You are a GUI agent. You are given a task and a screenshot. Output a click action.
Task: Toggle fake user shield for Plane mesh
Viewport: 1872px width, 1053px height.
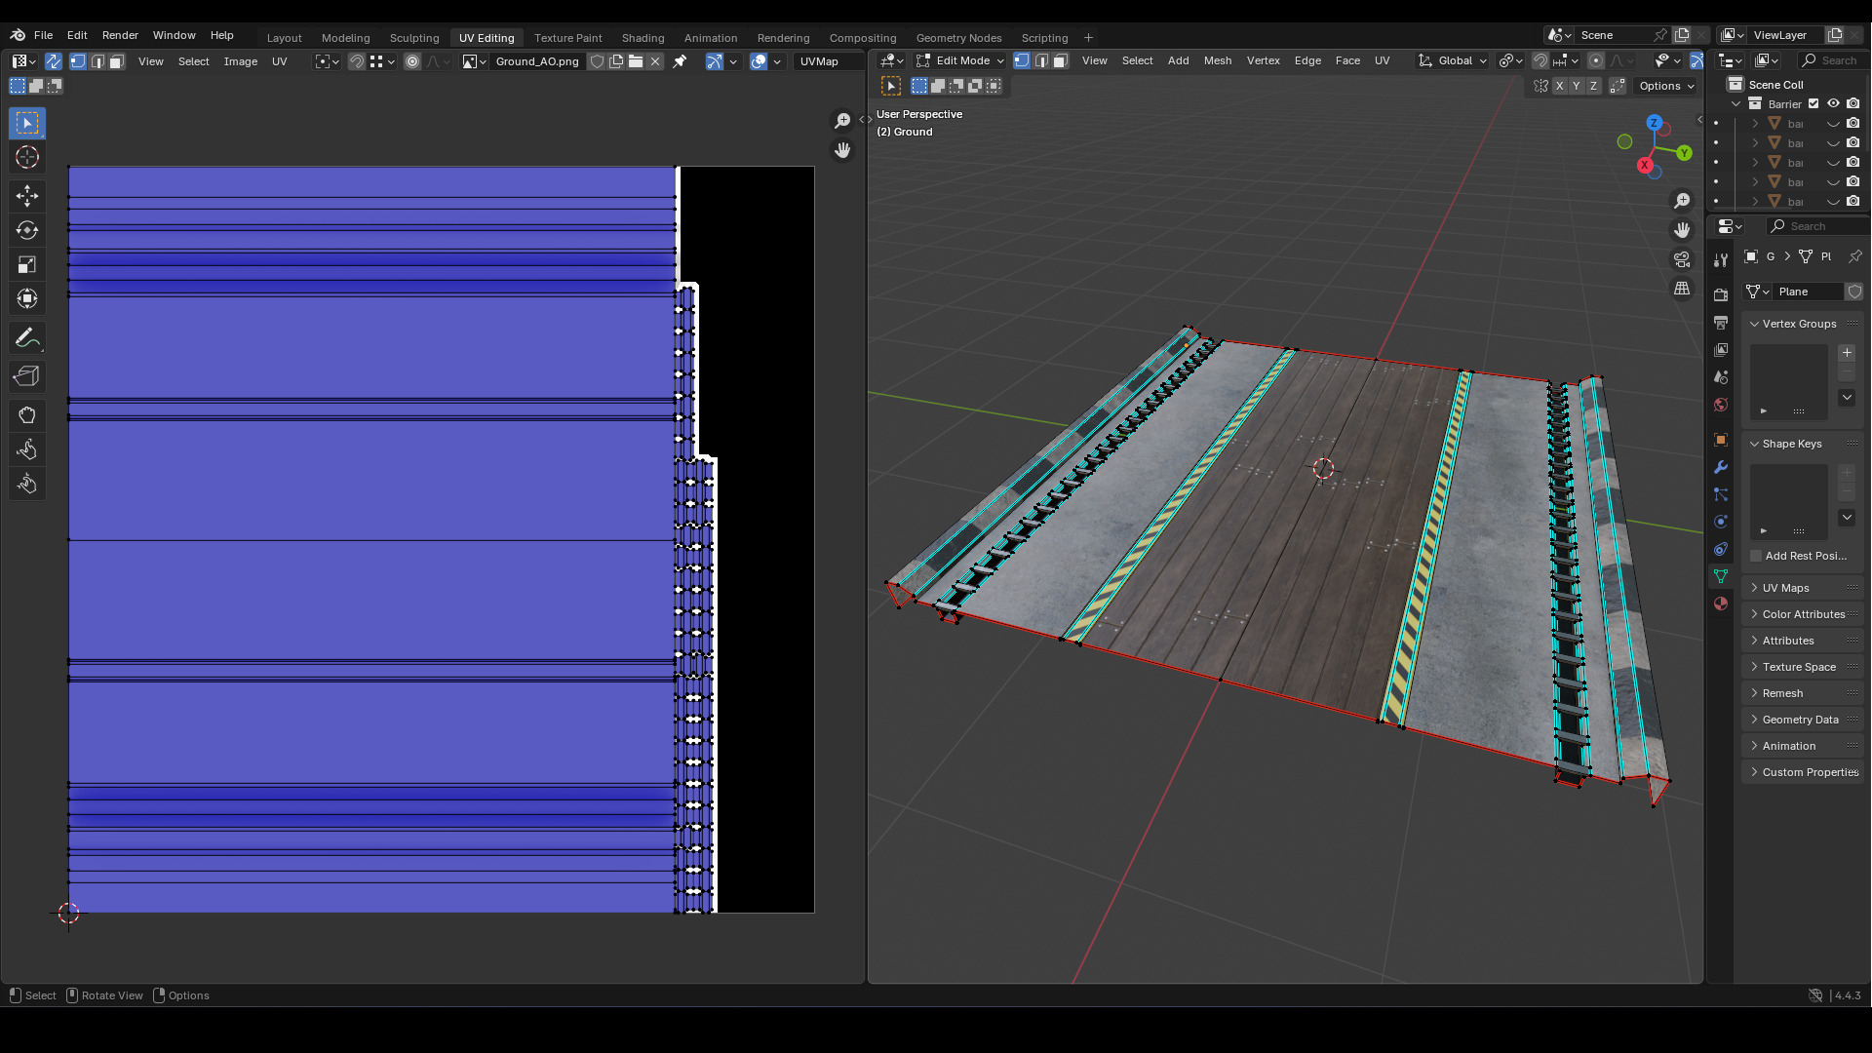point(1854,292)
